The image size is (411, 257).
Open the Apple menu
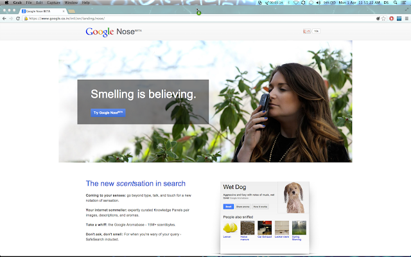tap(6, 3)
